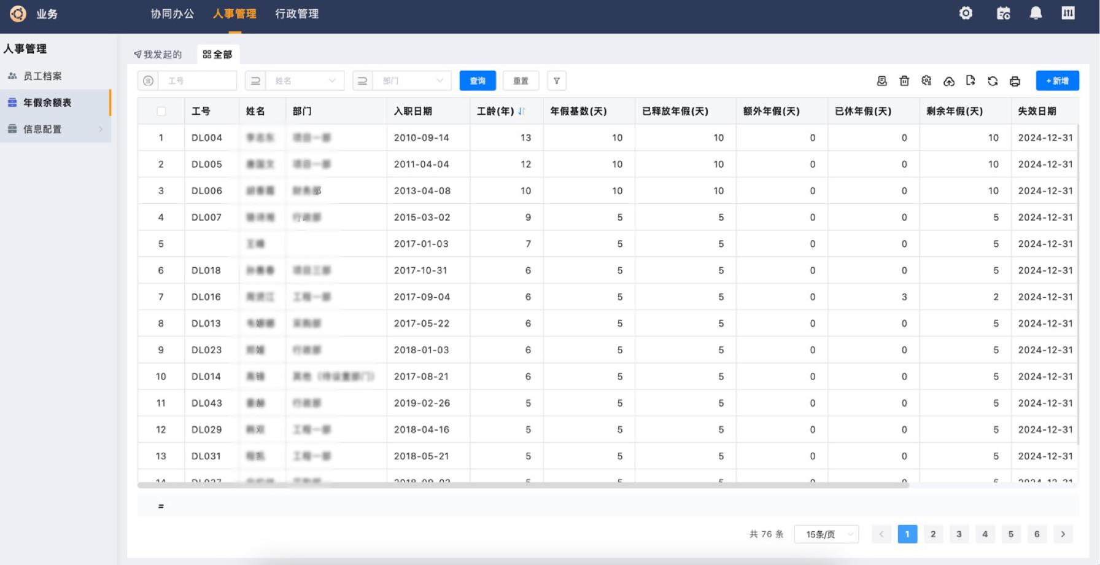The width and height of the screenshot is (1100, 565).
Task: Open the 姓名 filter dropdown
Action: [304, 81]
